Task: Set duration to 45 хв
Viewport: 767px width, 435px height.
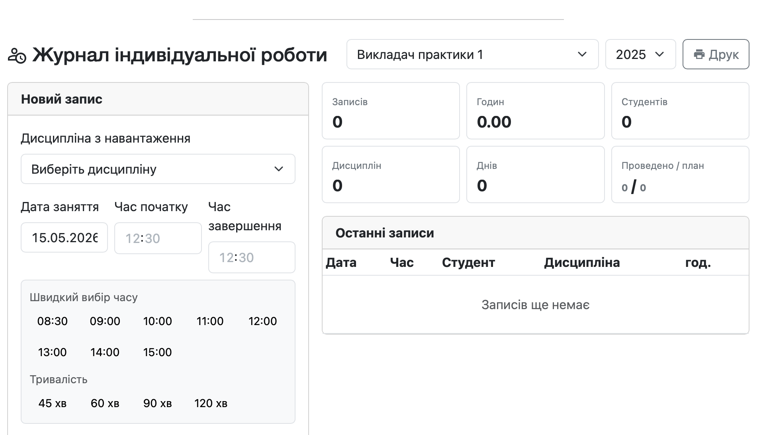Action: tap(53, 403)
